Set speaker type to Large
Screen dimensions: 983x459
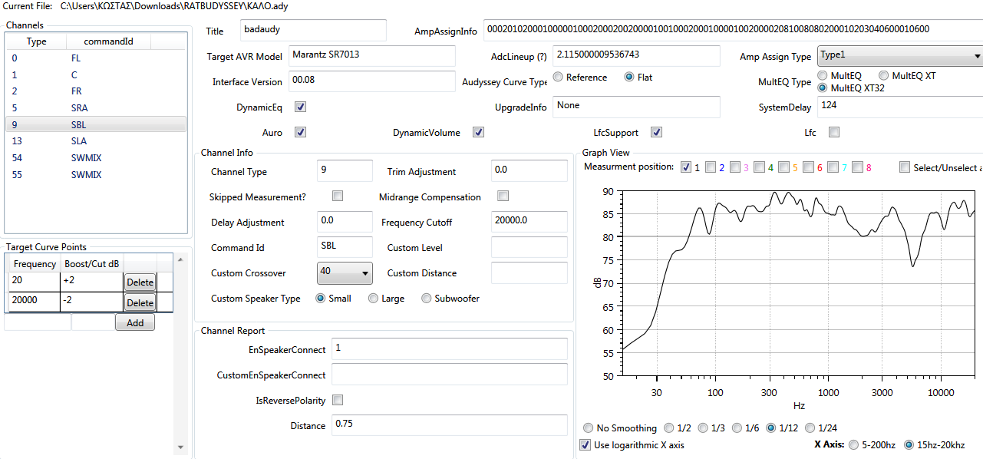tap(374, 299)
